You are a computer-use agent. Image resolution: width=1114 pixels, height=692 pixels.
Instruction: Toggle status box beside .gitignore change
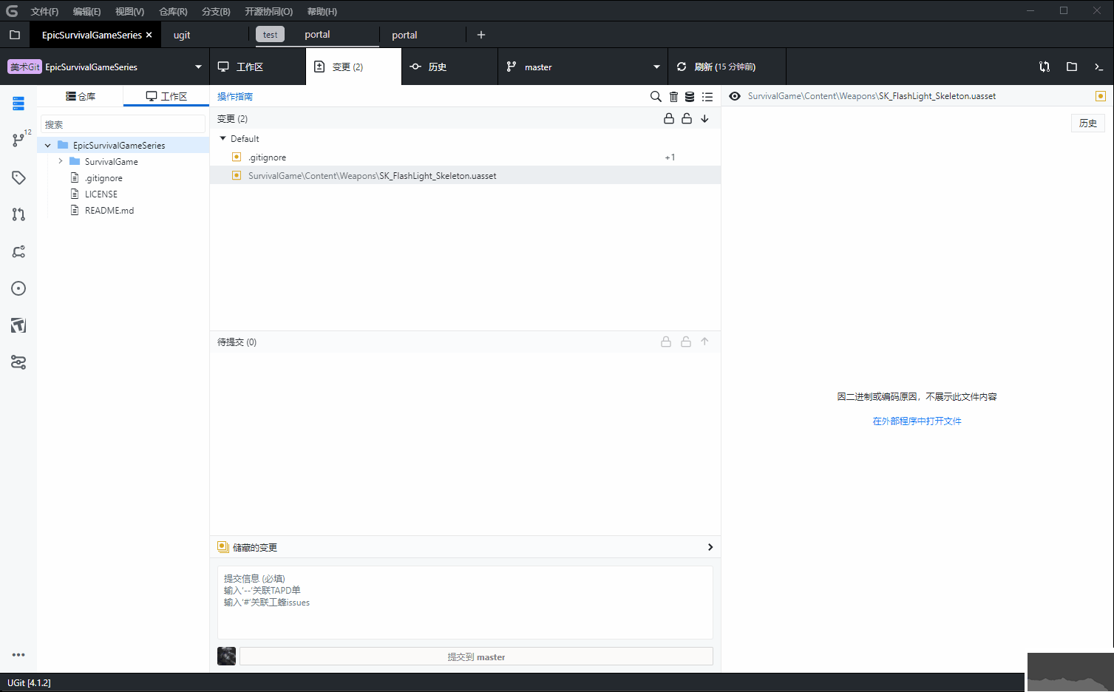[x=237, y=157]
